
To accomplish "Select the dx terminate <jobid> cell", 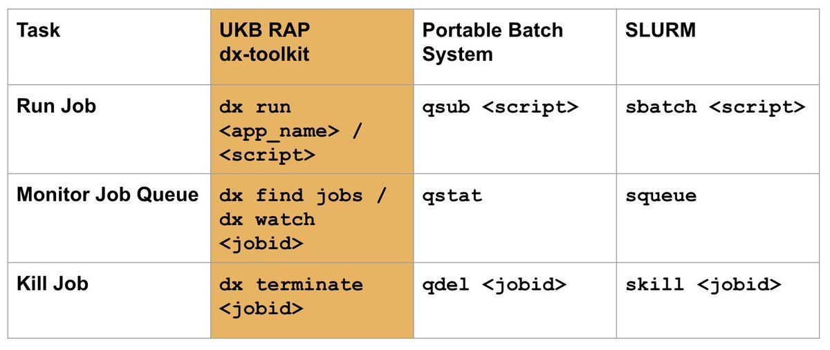I will point(312,300).
